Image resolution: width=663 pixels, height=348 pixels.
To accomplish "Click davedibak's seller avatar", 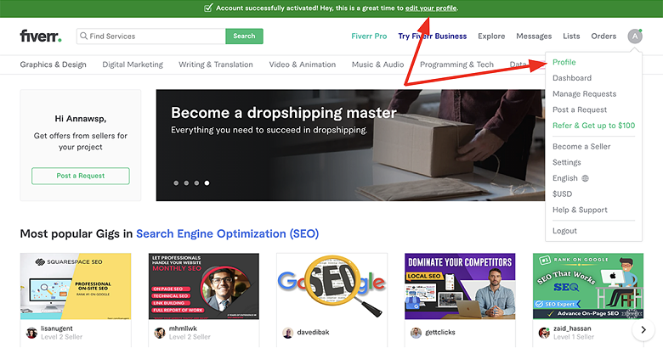I will [x=287, y=333].
